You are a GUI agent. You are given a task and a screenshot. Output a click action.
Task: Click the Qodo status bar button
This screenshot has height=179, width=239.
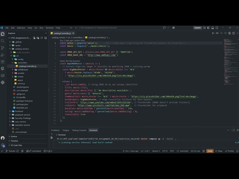[x=210, y=151]
